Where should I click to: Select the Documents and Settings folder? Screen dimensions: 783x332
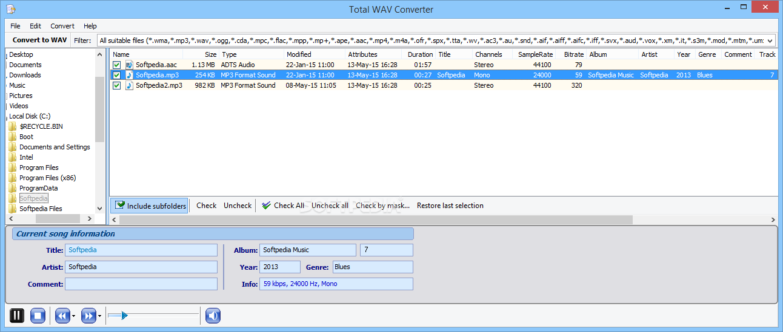tap(55, 147)
